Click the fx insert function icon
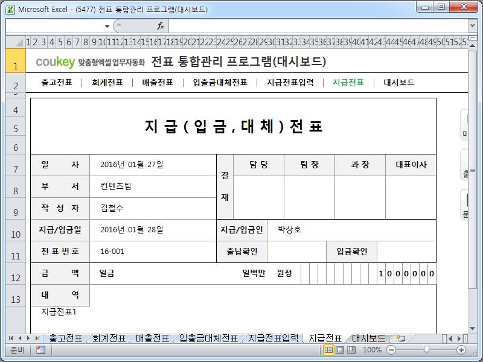Screen dimensions: 483x362 pos(161,26)
